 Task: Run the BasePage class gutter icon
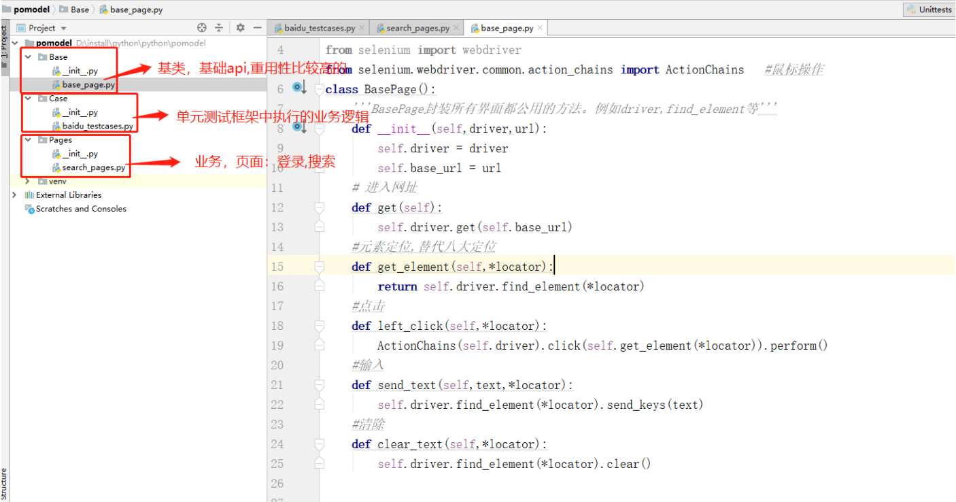point(297,86)
